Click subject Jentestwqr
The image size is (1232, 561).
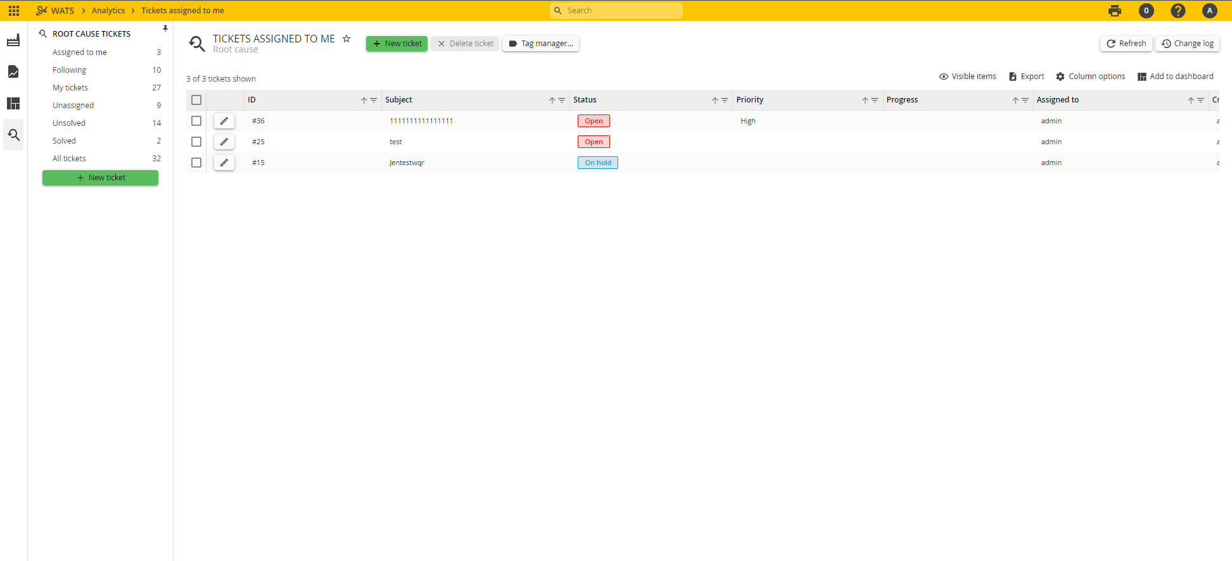407,163
